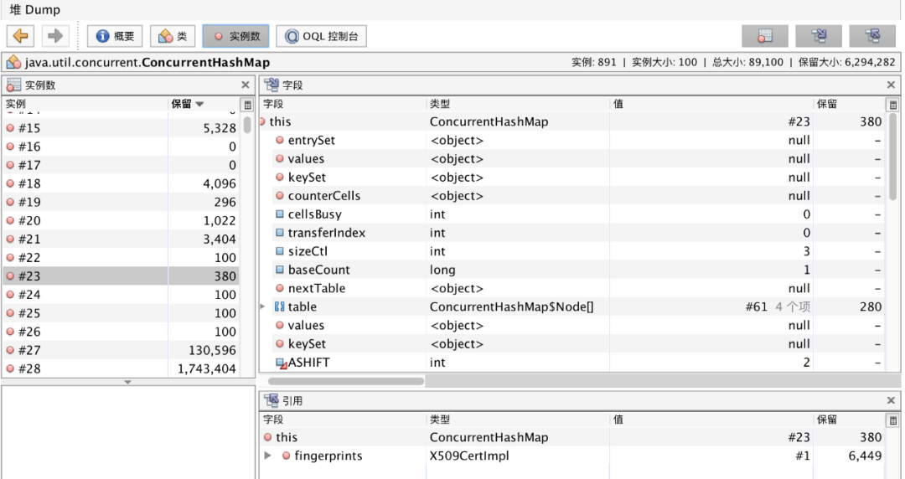Close the 引用 references panel
The width and height of the screenshot is (905, 479).
tap(892, 400)
